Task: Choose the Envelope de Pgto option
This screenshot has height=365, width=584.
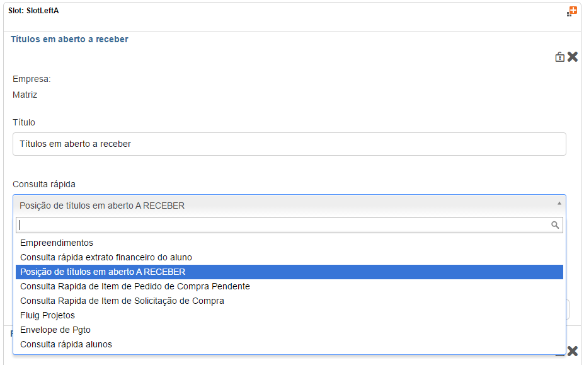Action: click(55, 330)
